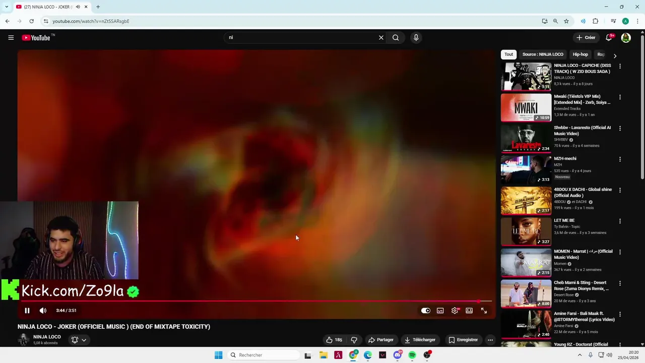Open the LET ME BE thumbnail
The height and width of the screenshot is (363, 645).
[x=526, y=231]
